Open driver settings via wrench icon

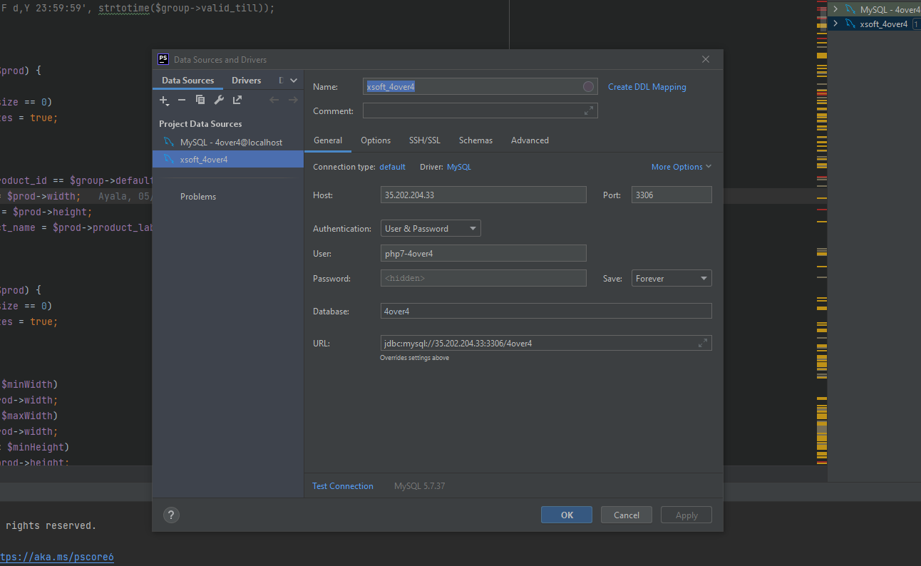[x=219, y=101]
